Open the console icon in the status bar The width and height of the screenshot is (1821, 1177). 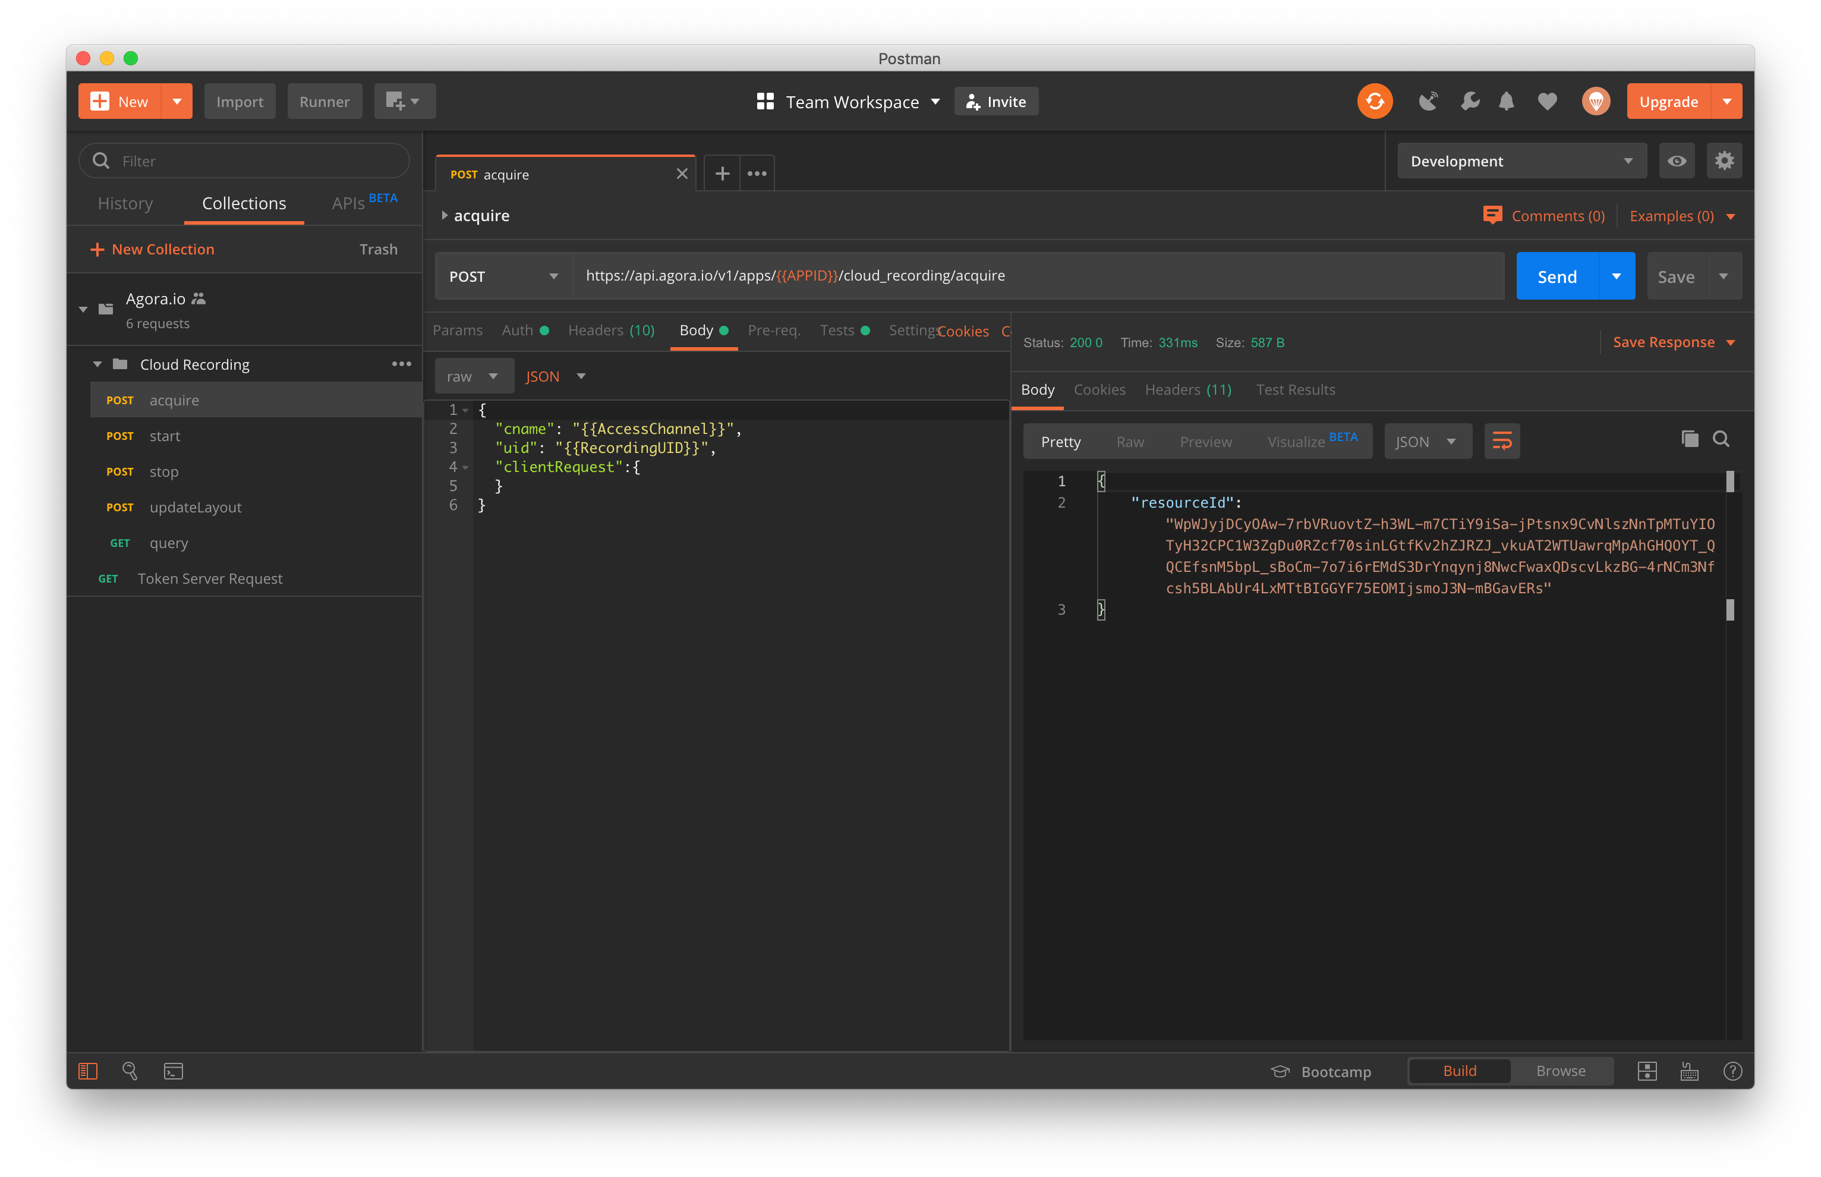click(x=174, y=1071)
